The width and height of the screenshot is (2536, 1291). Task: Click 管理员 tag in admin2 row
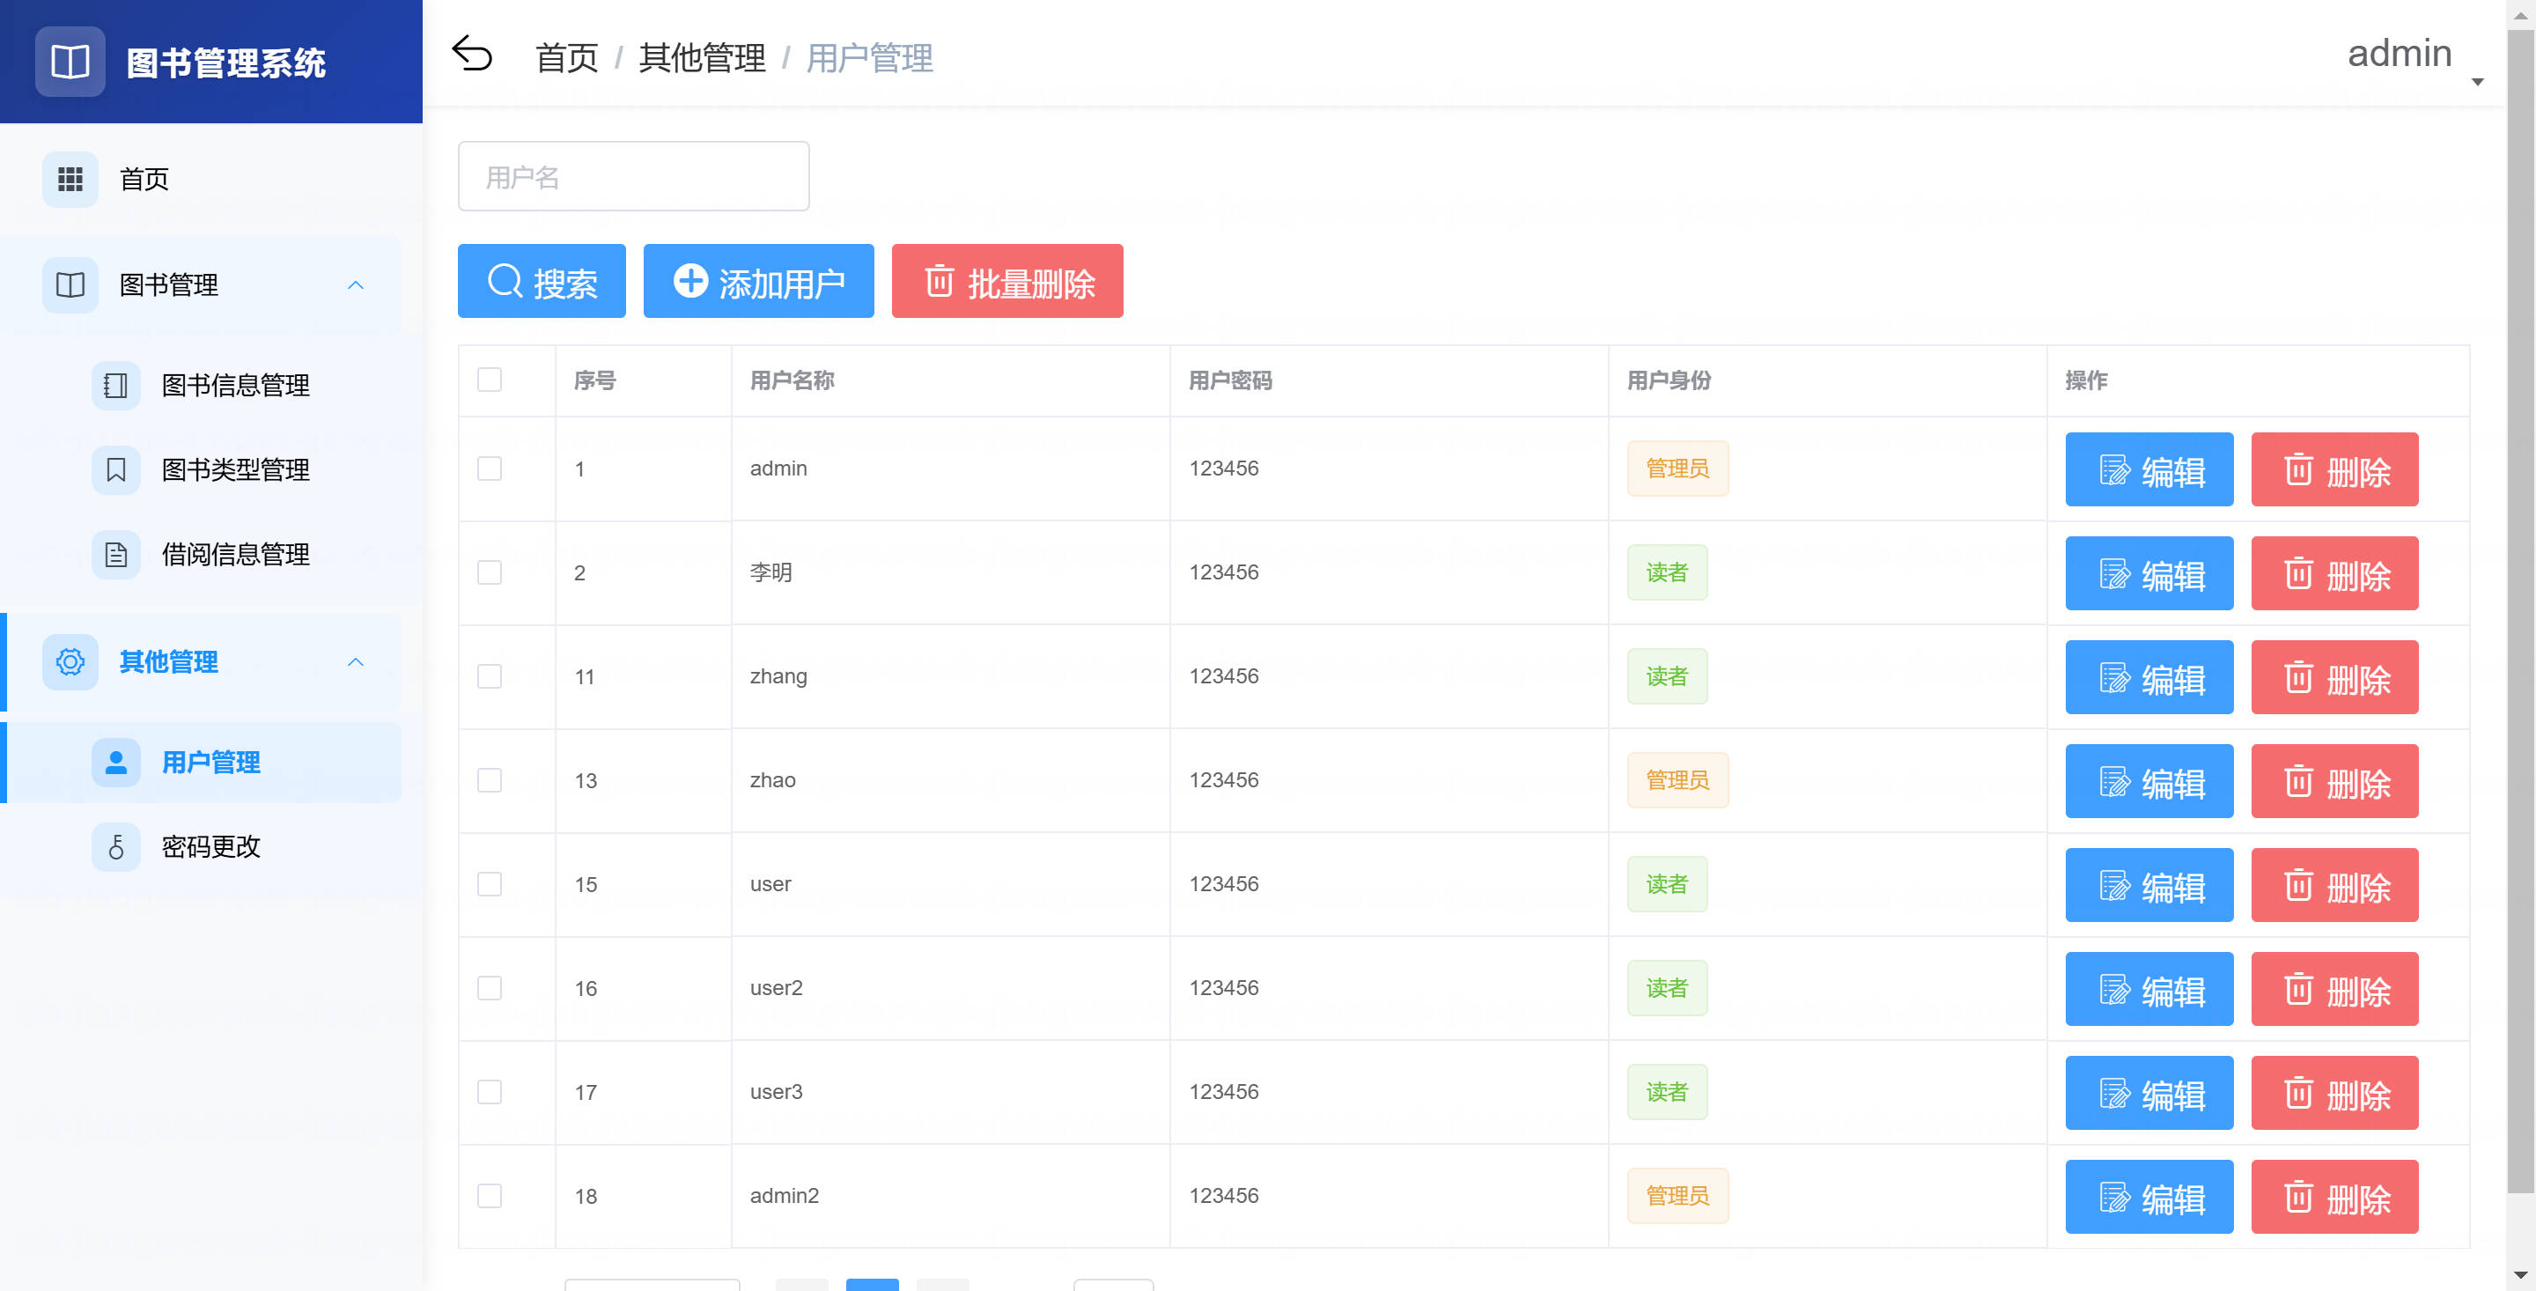pos(1677,1197)
